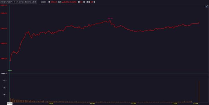Image resolution: width=209 pixels, height=105 pixels.
Task: Select the 10:00 time axis label
Action: point(51,104)
